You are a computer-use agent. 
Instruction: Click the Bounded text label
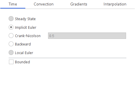pyautogui.click(x=22, y=62)
